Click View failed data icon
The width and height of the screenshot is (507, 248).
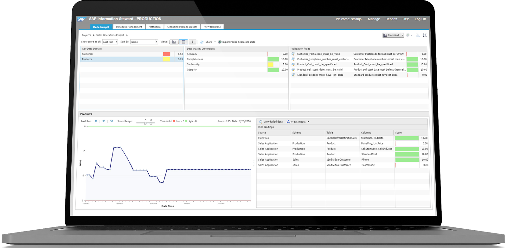pos(260,122)
